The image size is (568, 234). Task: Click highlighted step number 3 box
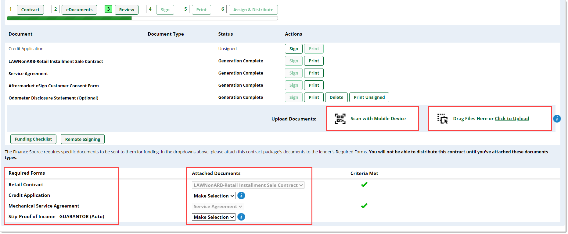pyautogui.click(x=108, y=9)
